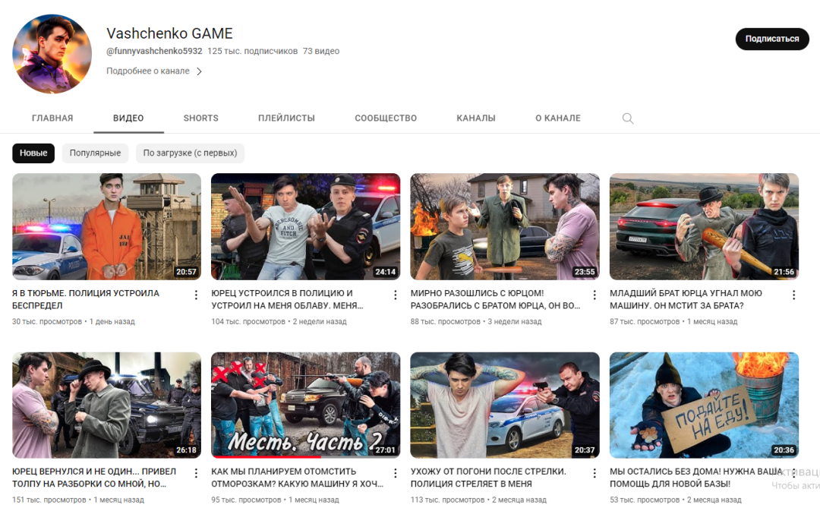820x508 pixels.
Task: Click the red progress bar on Месть video
Action: point(266,457)
